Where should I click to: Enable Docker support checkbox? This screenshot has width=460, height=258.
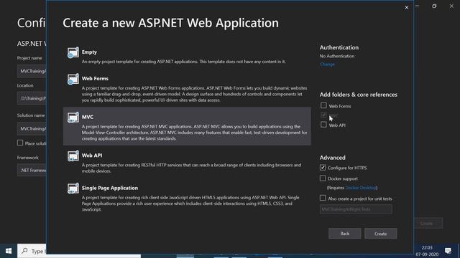(323, 178)
